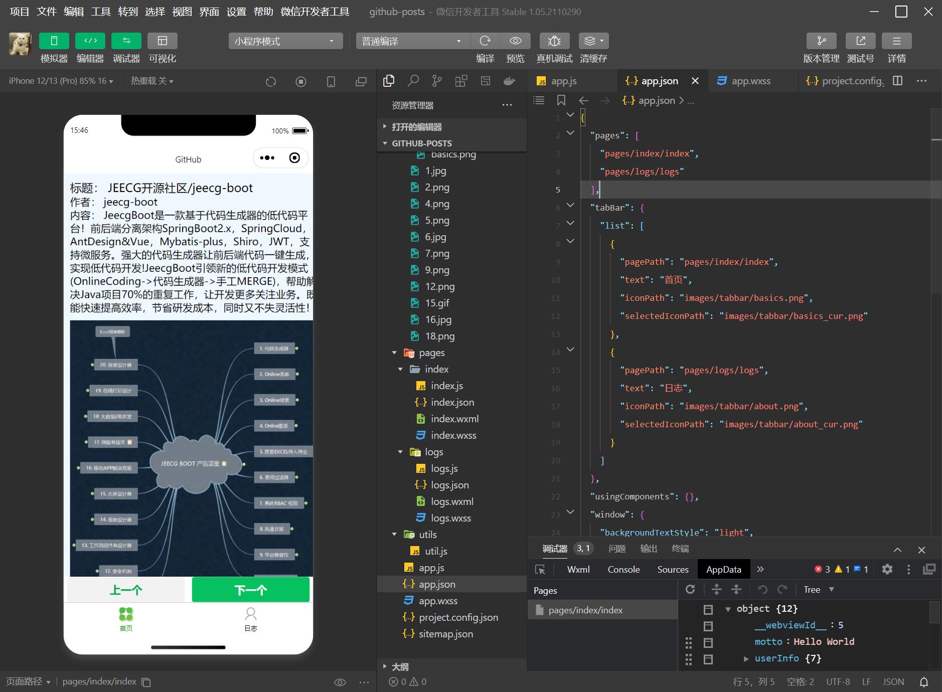Open the Tree view mode dropdown
Screen dimensions: 942x692
819,589
